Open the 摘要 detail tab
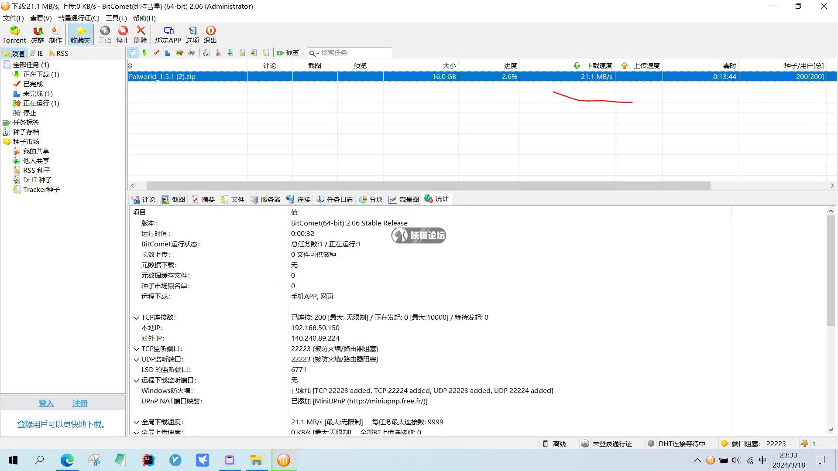The height and width of the screenshot is (471, 838). pyautogui.click(x=203, y=199)
